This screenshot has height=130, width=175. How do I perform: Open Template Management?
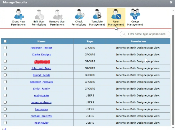[x=97, y=17]
